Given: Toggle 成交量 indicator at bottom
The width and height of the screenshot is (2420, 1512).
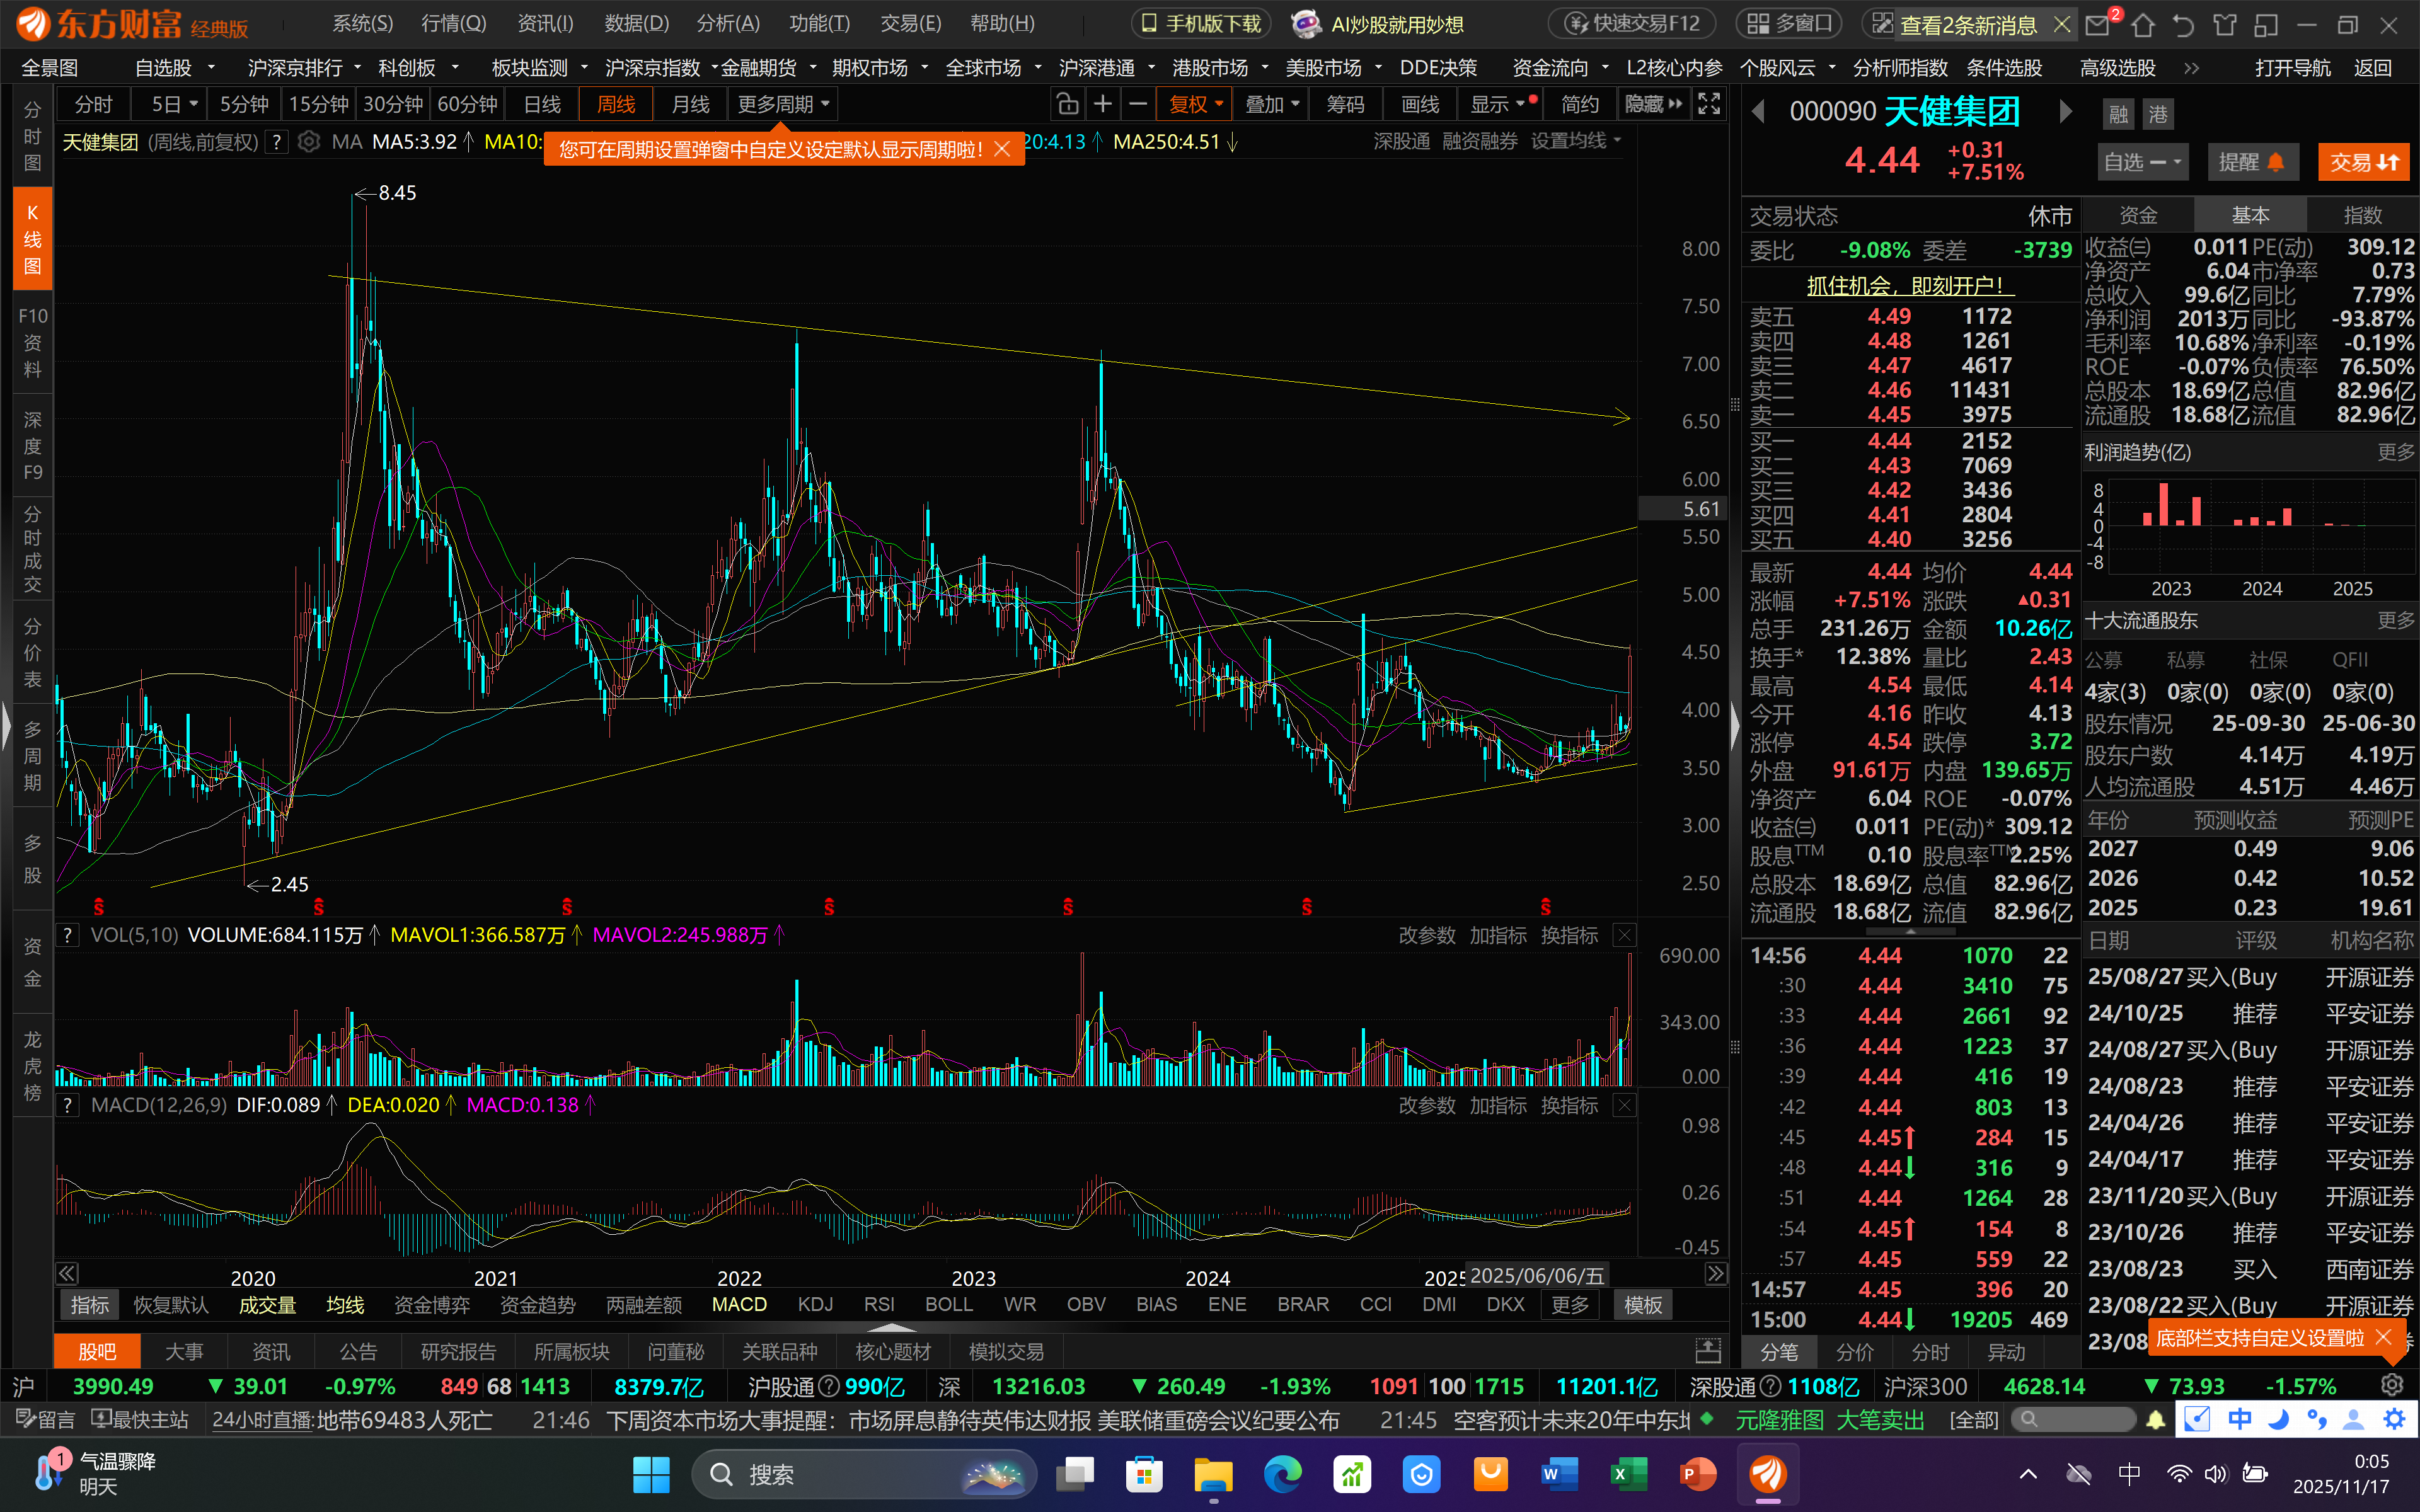Looking at the screenshot, I should pos(267,1305).
